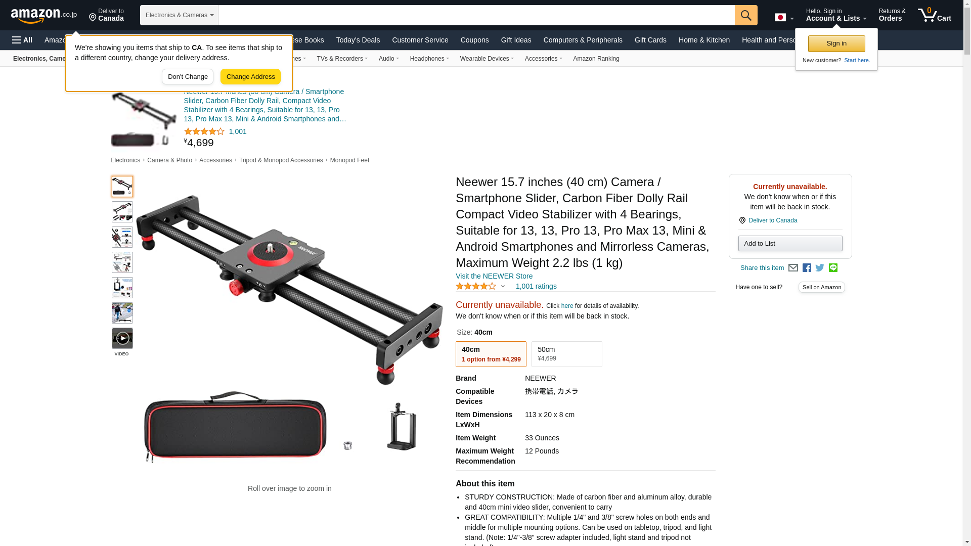The image size is (971, 546).
Task: Expand the star ratings breakdown chevron
Action: pos(503,287)
